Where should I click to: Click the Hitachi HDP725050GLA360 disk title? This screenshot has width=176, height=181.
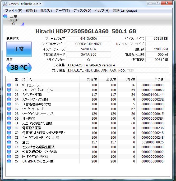click(x=86, y=31)
